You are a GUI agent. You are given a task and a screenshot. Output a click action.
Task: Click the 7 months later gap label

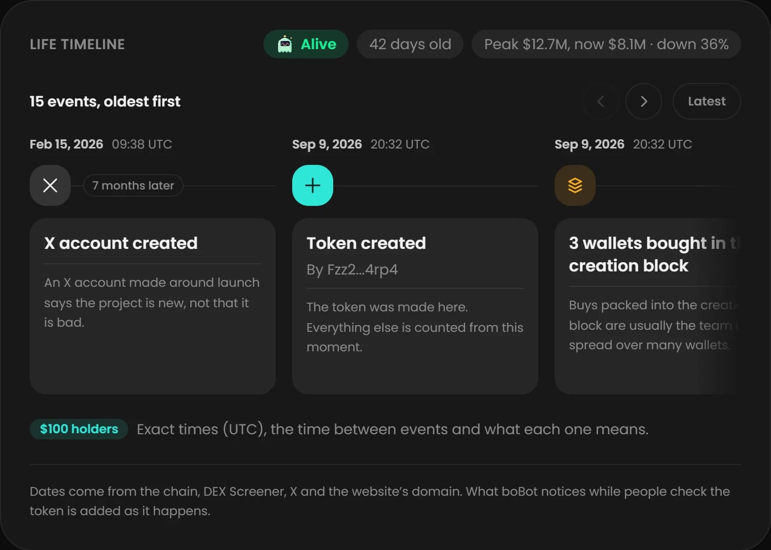point(133,185)
